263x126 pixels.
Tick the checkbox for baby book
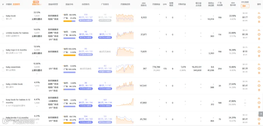tap(3, 19)
